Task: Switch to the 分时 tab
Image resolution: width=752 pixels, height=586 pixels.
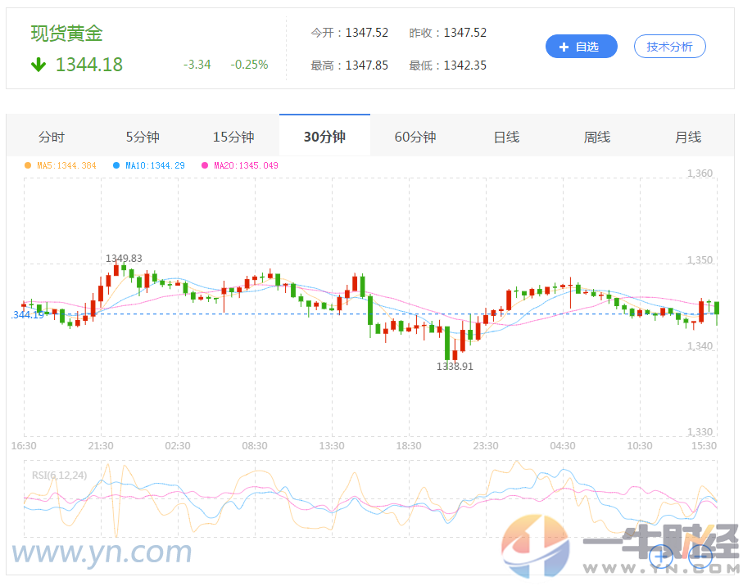Action: point(52,137)
